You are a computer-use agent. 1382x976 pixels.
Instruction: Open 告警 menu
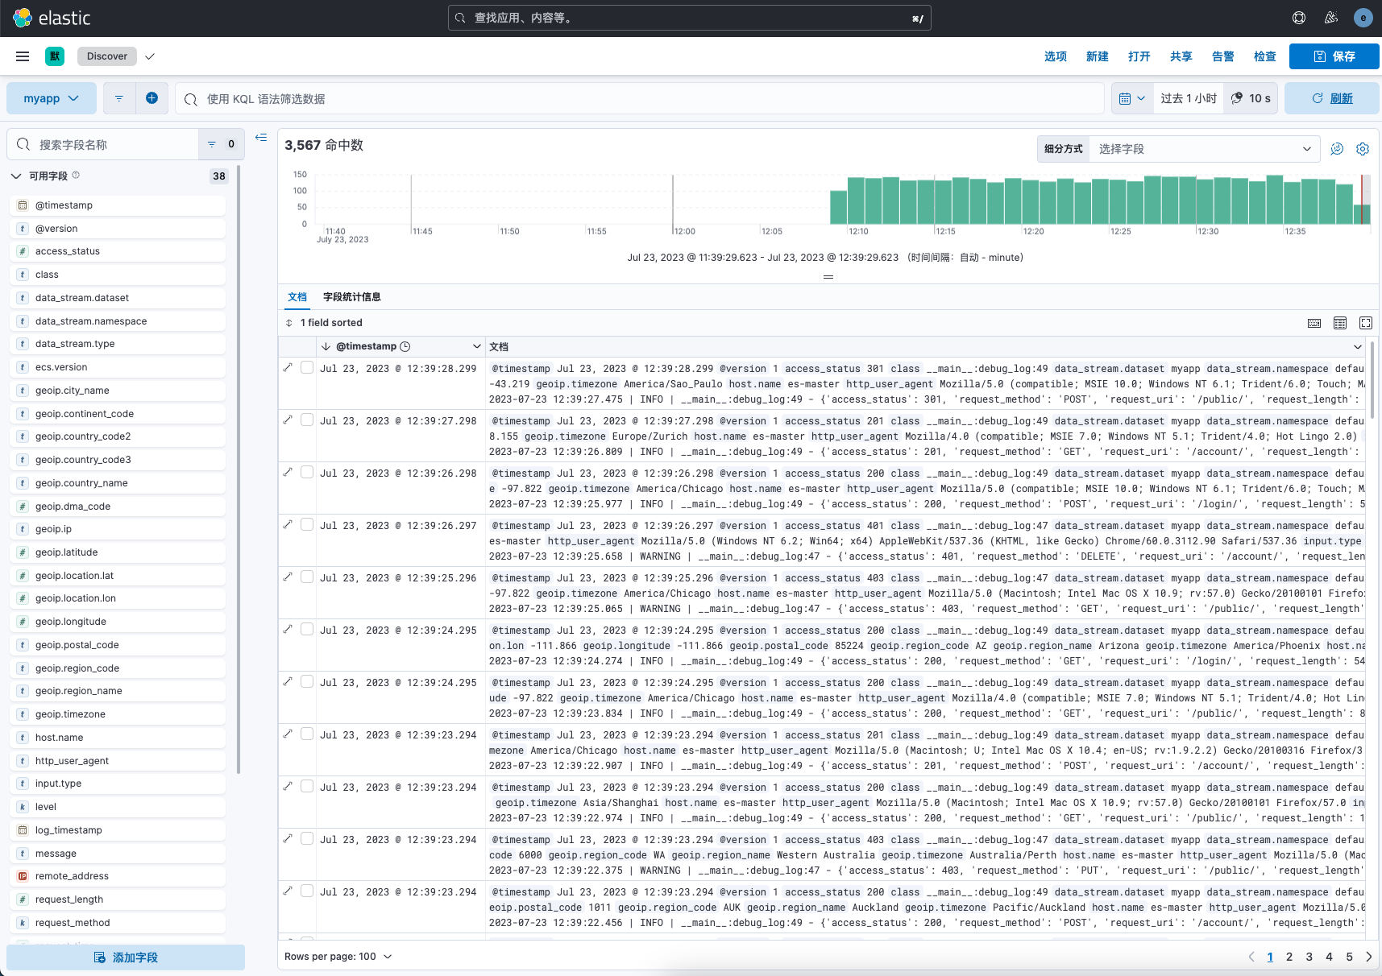click(x=1223, y=56)
